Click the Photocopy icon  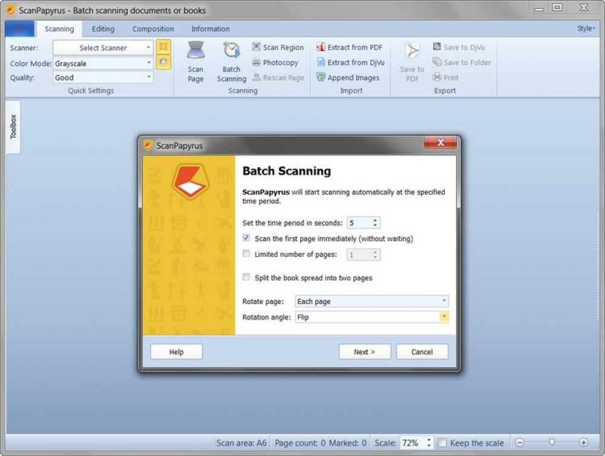click(x=257, y=62)
